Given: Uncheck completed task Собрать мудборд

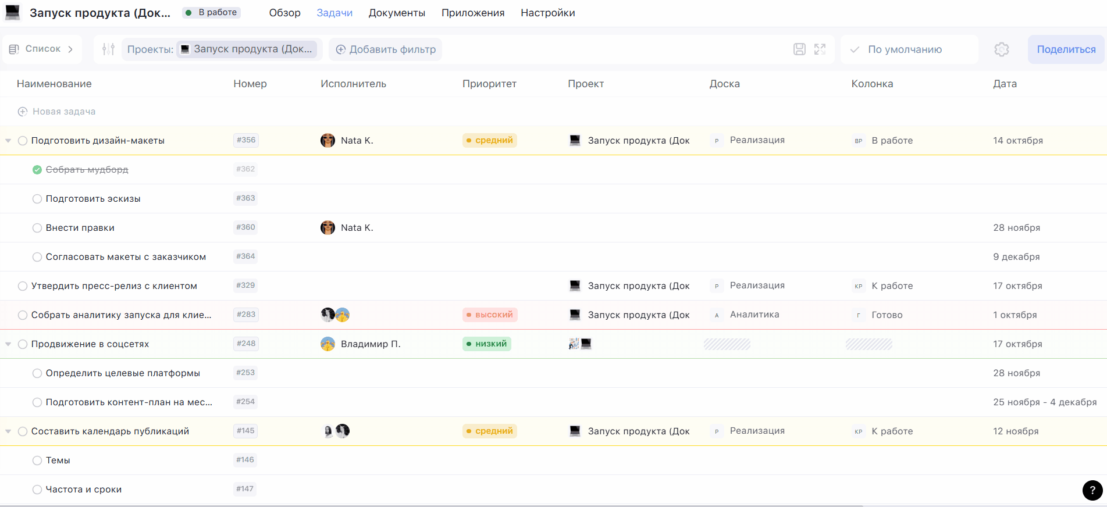Looking at the screenshot, I should [37, 170].
